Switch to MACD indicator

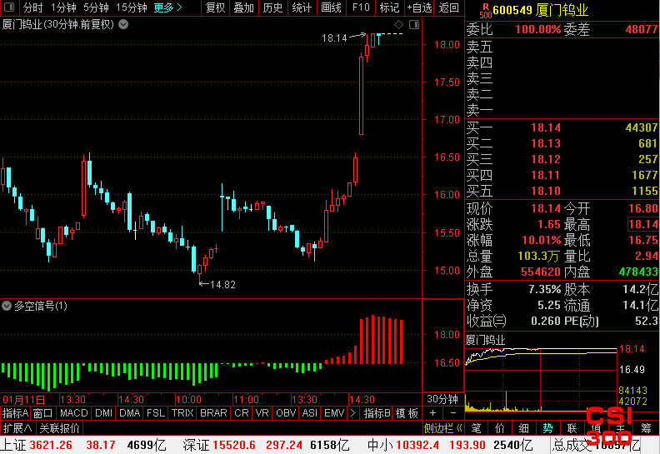(x=73, y=413)
